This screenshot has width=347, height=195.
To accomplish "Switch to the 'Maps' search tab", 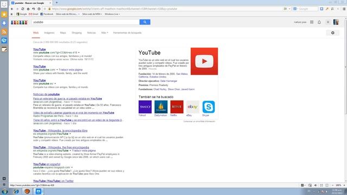I will (63, 32).
